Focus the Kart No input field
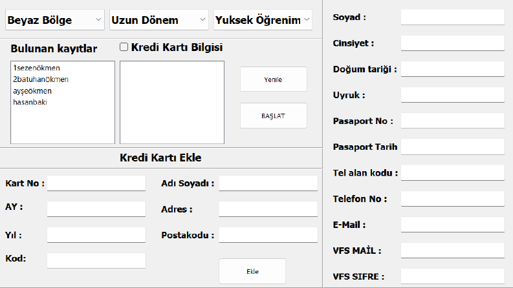 [x=96, y=183]
